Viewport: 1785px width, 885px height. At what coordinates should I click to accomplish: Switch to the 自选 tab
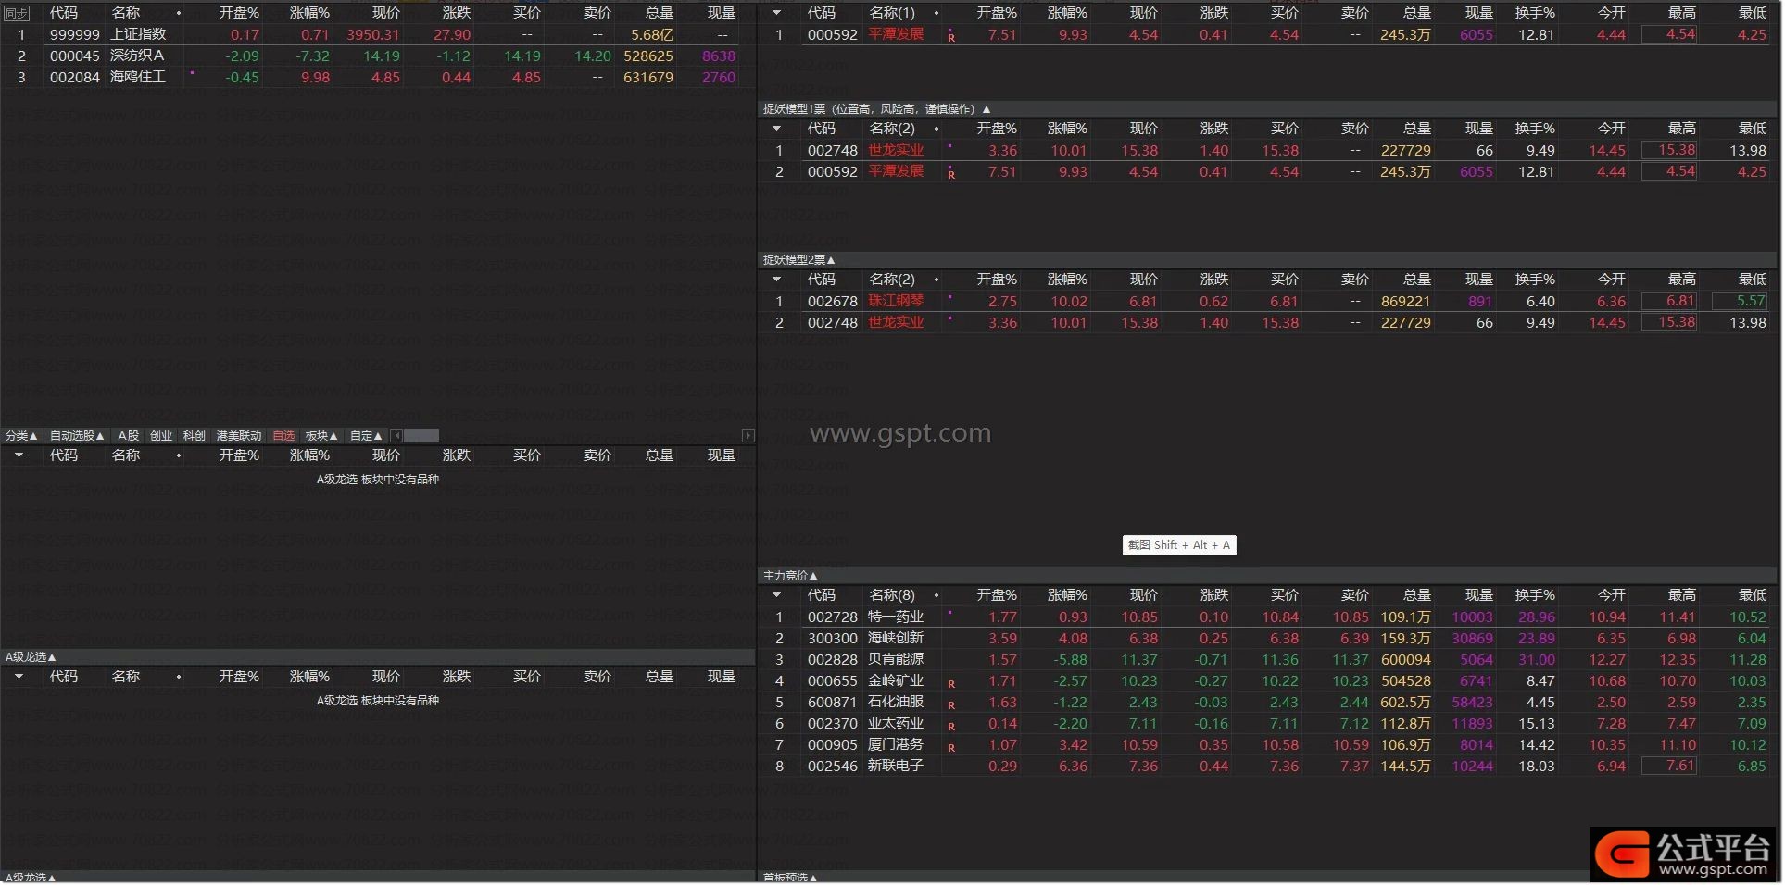click(283, 436)
